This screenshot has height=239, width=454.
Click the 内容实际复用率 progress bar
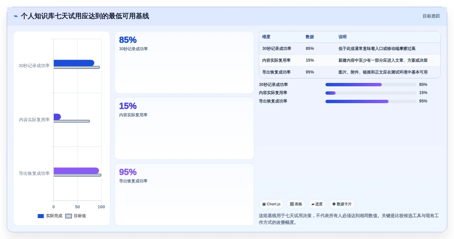click(371, 93)
